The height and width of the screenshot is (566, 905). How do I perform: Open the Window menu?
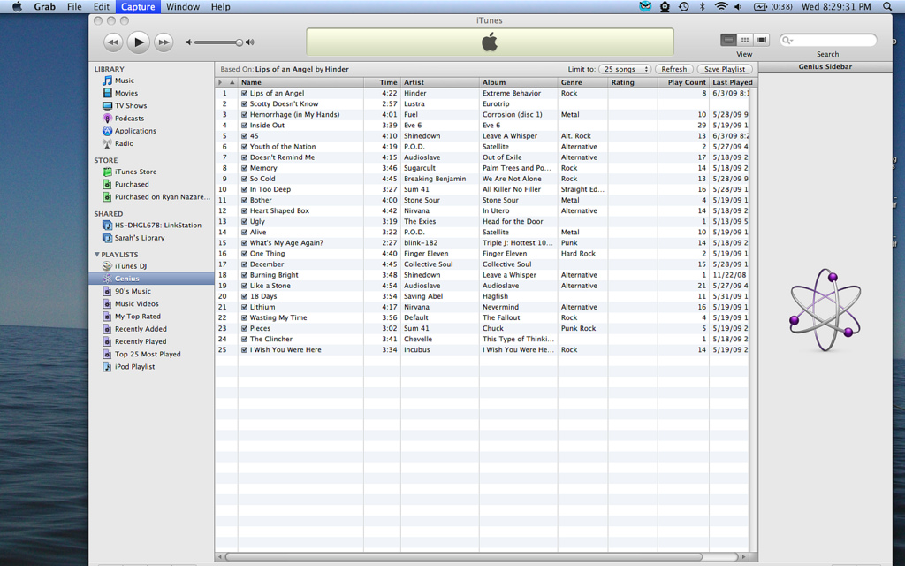tap(183, 7)
